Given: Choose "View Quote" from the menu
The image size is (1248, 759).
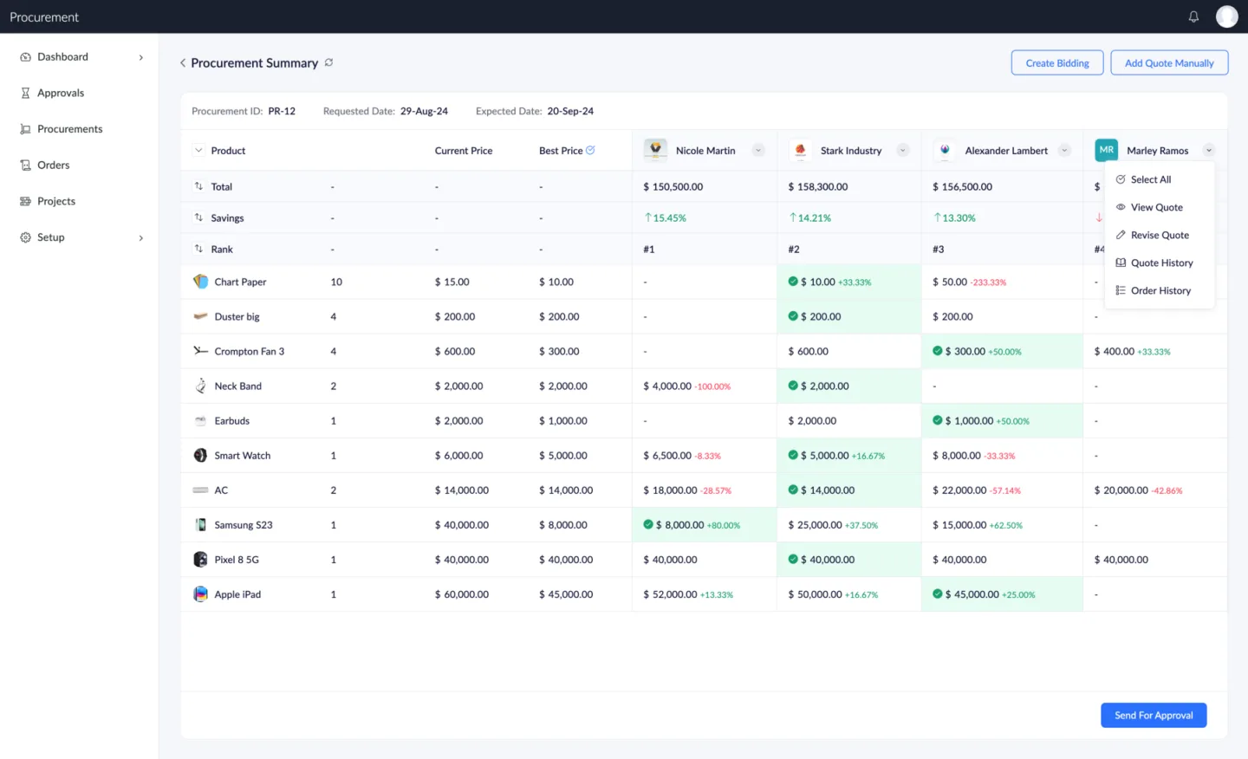Looking at the screenshot, I should coord(1156,207).
